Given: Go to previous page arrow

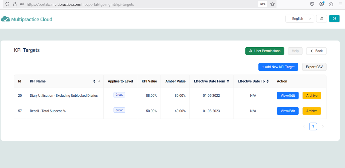Looking at the screenshot, I should (303, 126).
